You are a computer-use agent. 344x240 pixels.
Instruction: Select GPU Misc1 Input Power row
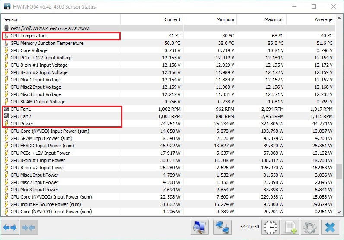coord(169,175)
